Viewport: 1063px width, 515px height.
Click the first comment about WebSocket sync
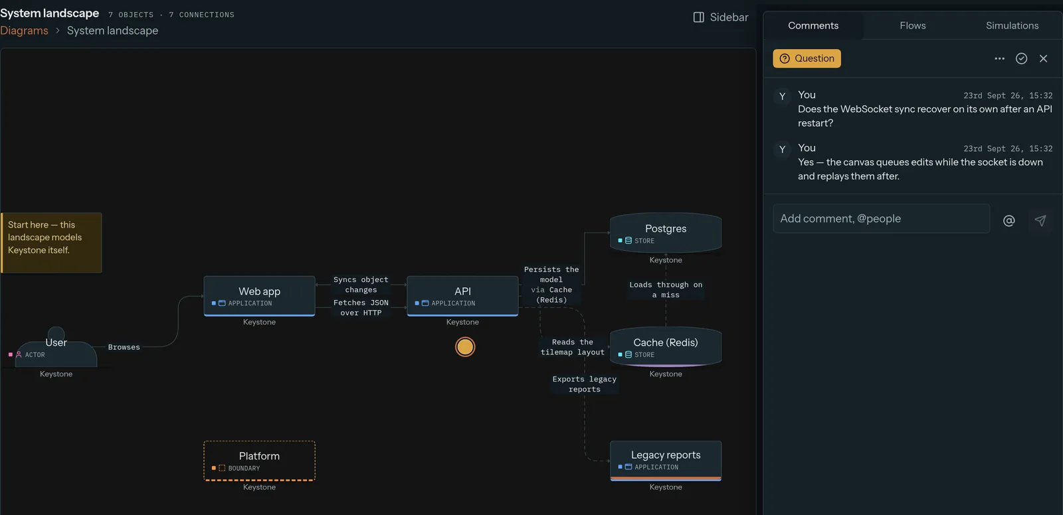(925, 116)
